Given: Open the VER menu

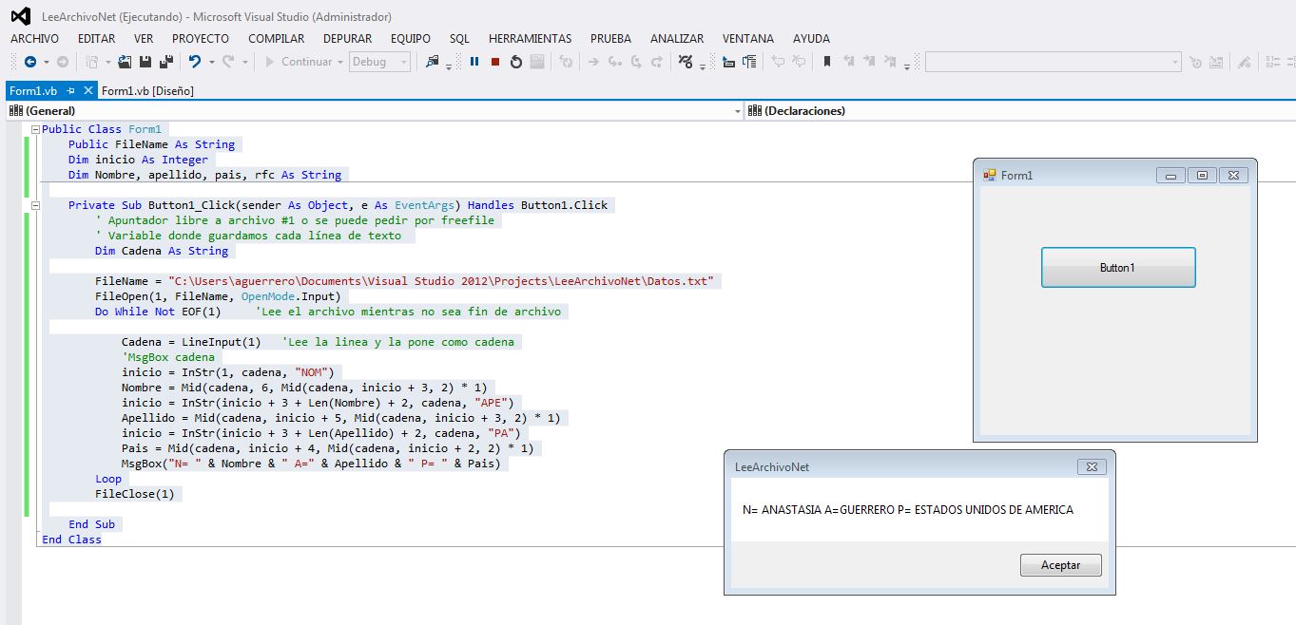Looking at the screenshot, I should point(144,39).
